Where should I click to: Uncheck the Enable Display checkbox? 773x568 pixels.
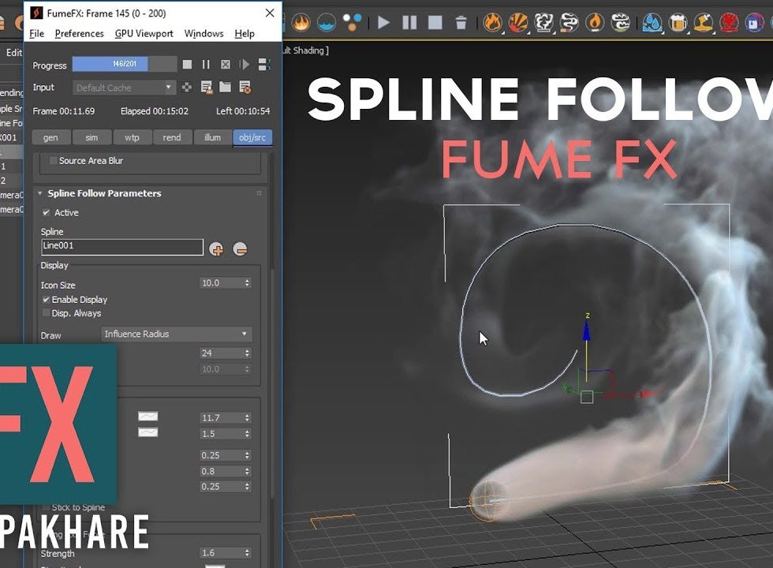click(x=46, y=299)
